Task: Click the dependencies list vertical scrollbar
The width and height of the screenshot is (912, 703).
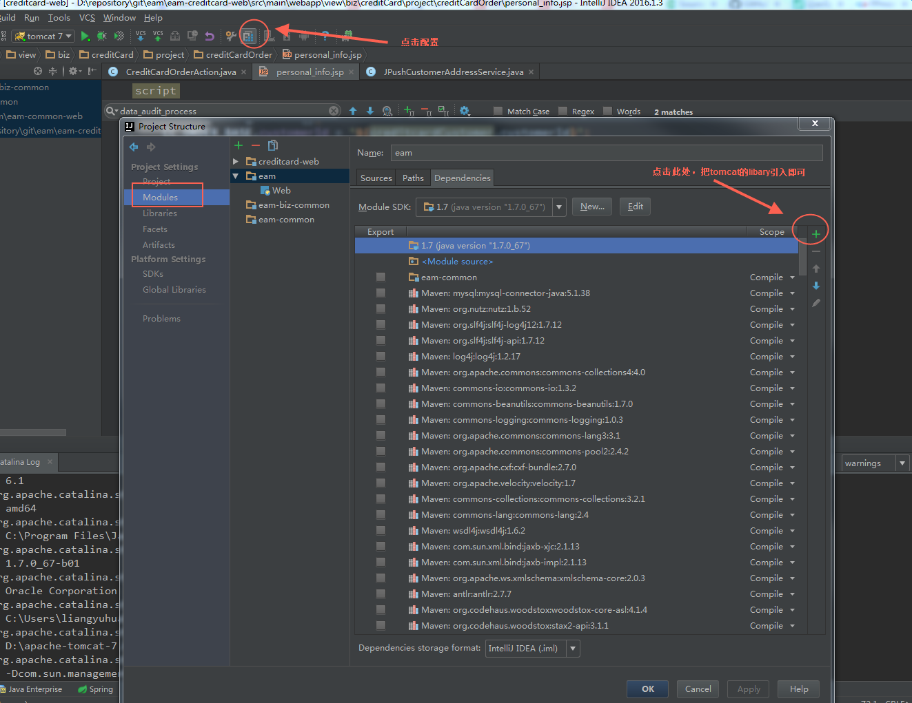Action: 802,256
